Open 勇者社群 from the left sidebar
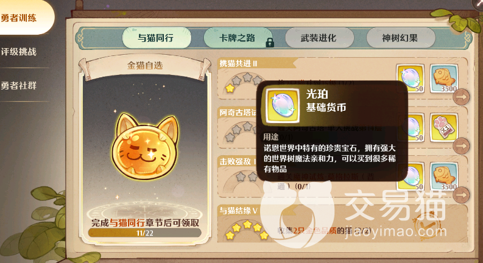483x263 pixels. [x=19, y=85]
